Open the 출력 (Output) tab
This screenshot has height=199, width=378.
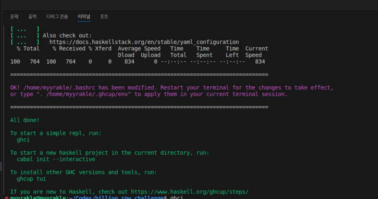tap(32, 17)
